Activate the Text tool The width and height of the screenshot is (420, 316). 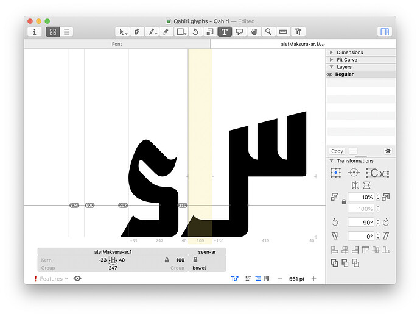[x=225, y=32]
